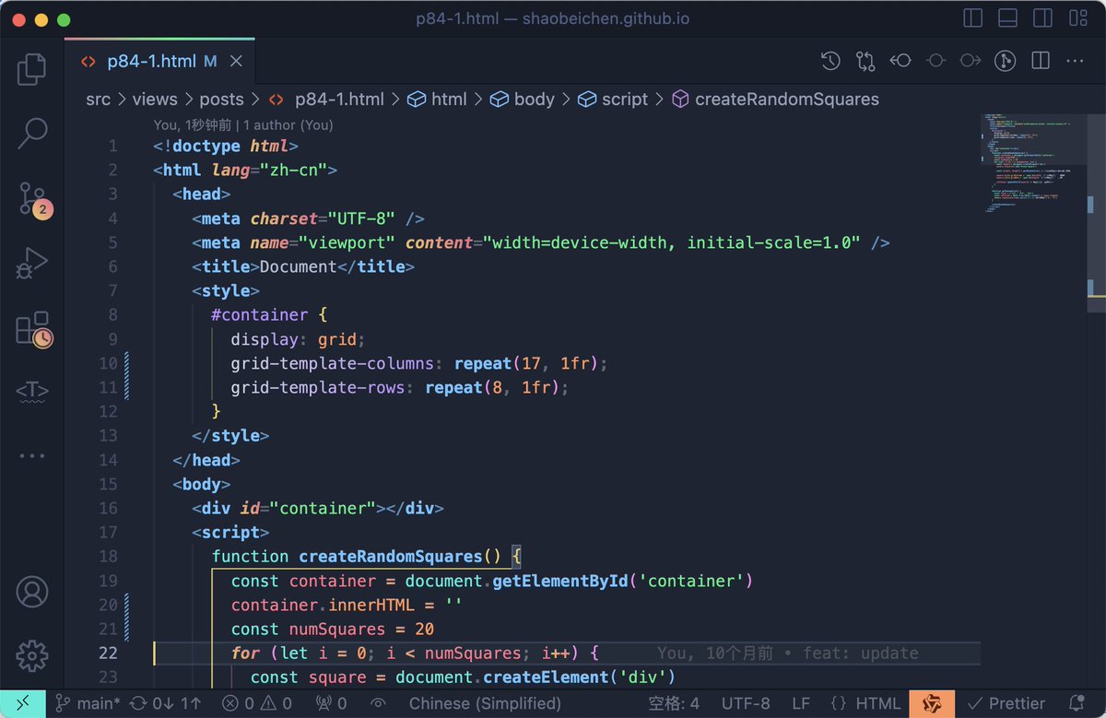The image size is (1106, 718).
Task: Open the Accounts menu icon
Action: 32,592
